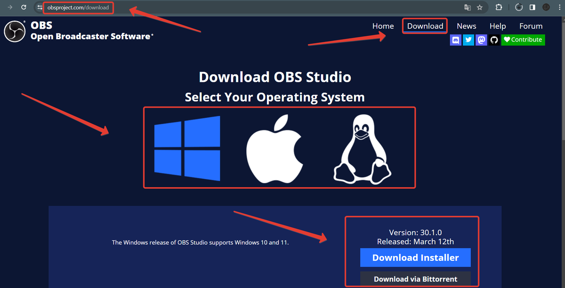Open the browser extensions puzzle icon
Screen dimensions: 565x288
point(499,8)
